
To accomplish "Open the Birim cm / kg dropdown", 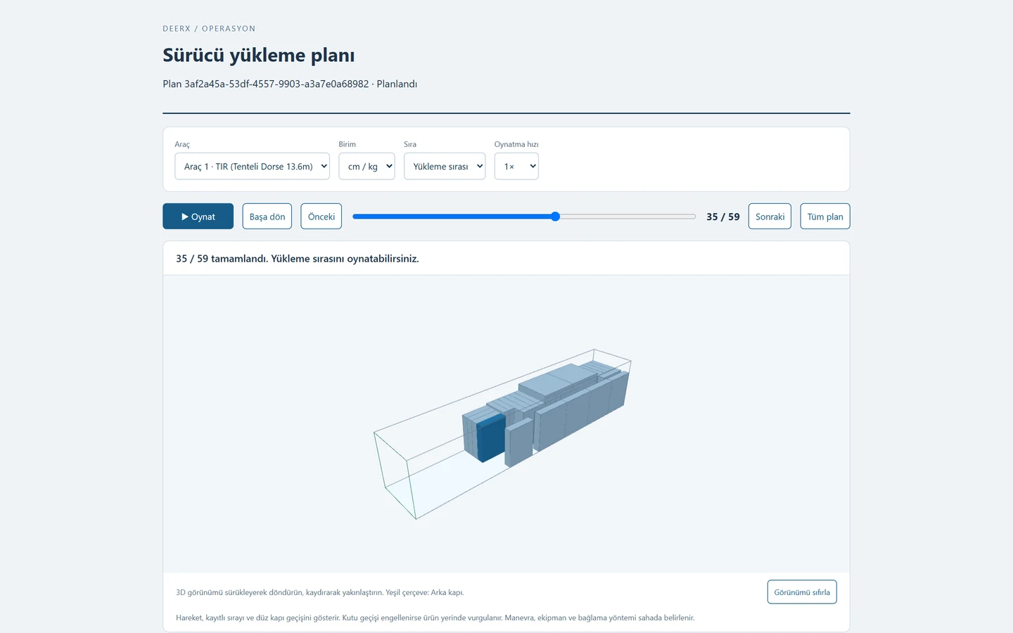I will (x=367, y=167).
